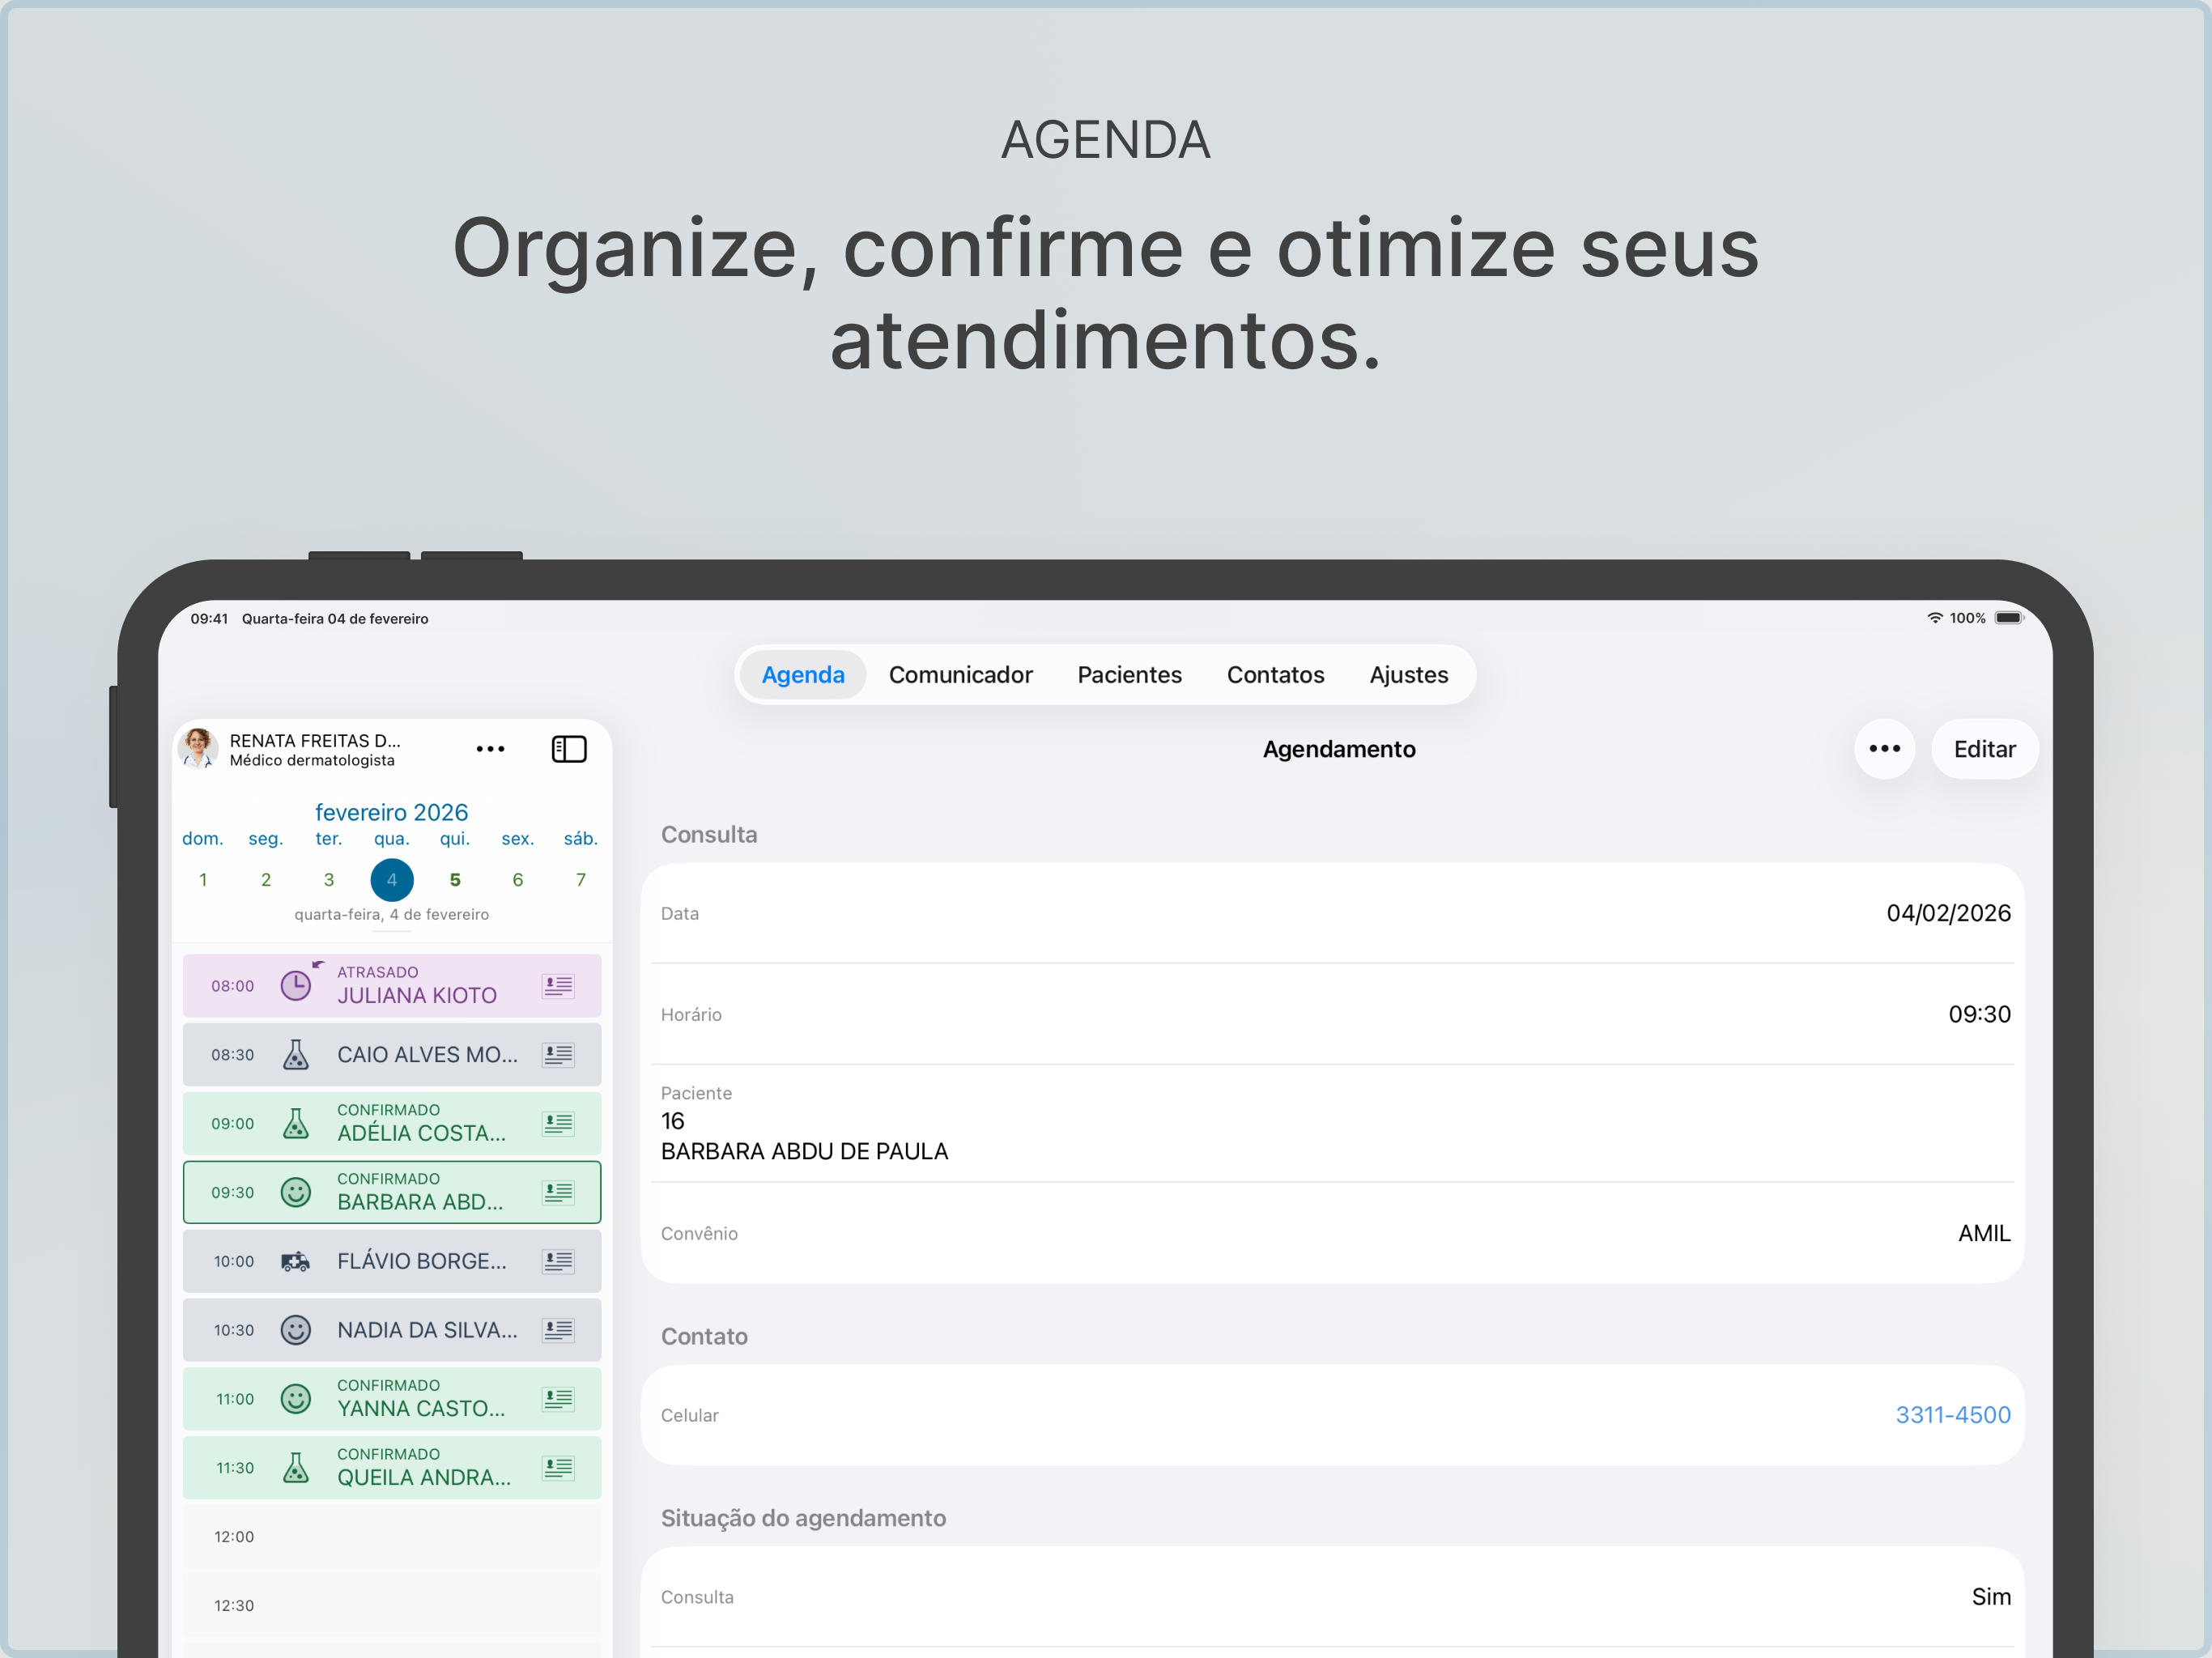Open Adélia Costa patient card icon

[558, 1124]
